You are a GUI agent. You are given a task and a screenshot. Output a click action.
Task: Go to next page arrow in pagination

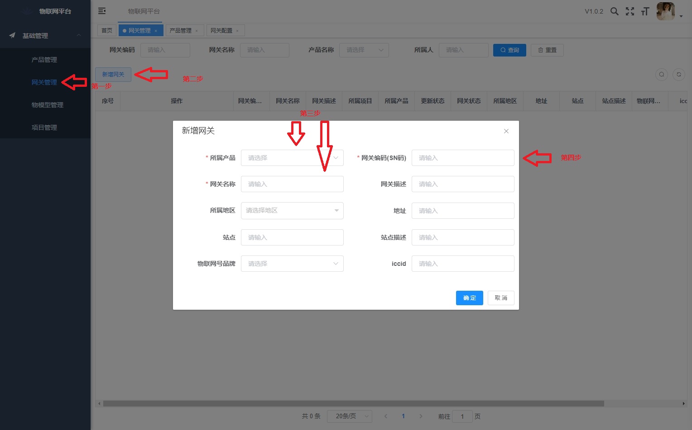coord(421,416)
